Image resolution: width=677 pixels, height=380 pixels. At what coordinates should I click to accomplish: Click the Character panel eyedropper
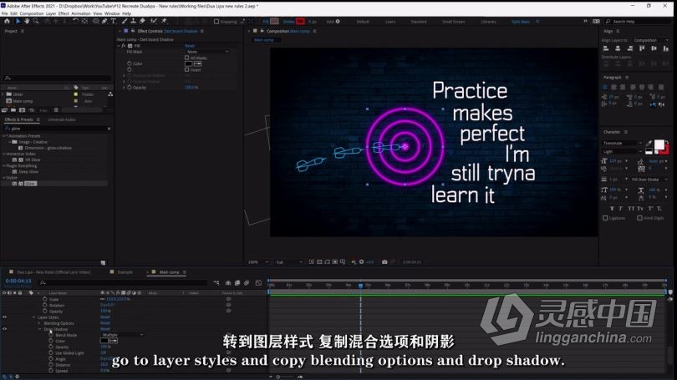649,142
